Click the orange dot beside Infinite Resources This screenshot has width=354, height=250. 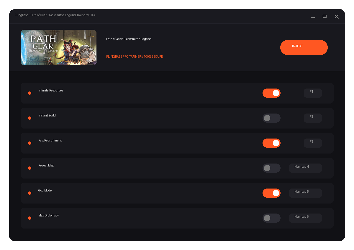tap(29, 93)
